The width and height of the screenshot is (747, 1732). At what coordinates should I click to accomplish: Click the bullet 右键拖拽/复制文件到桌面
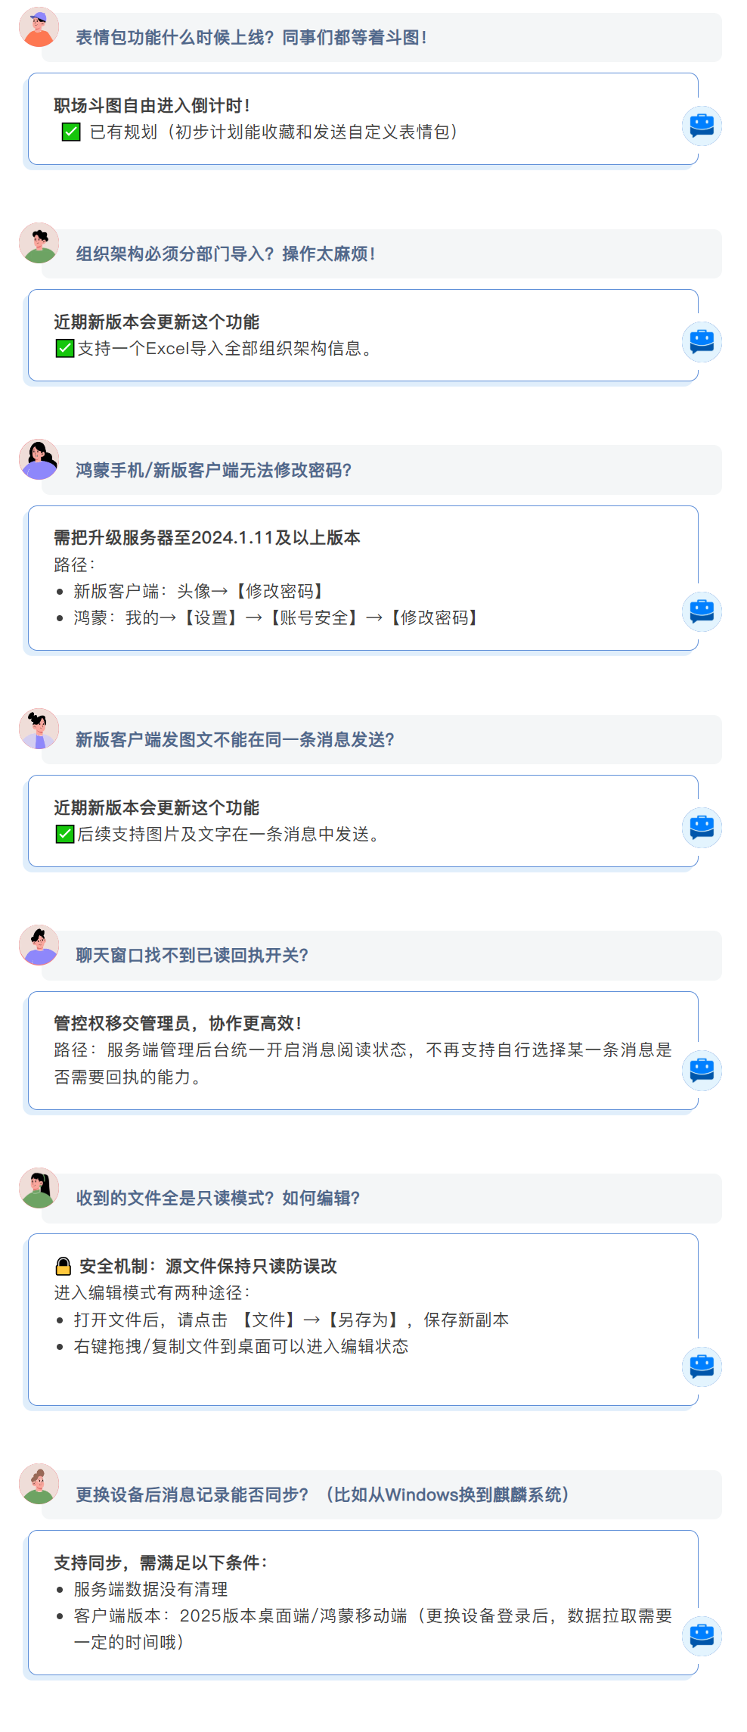241,1346
